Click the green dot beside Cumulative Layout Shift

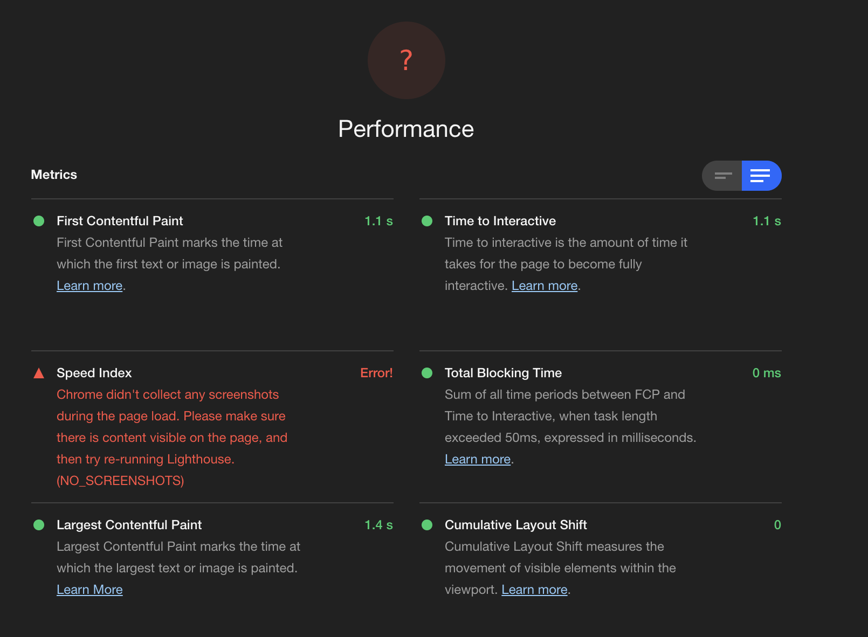click(x=426, y=525)
